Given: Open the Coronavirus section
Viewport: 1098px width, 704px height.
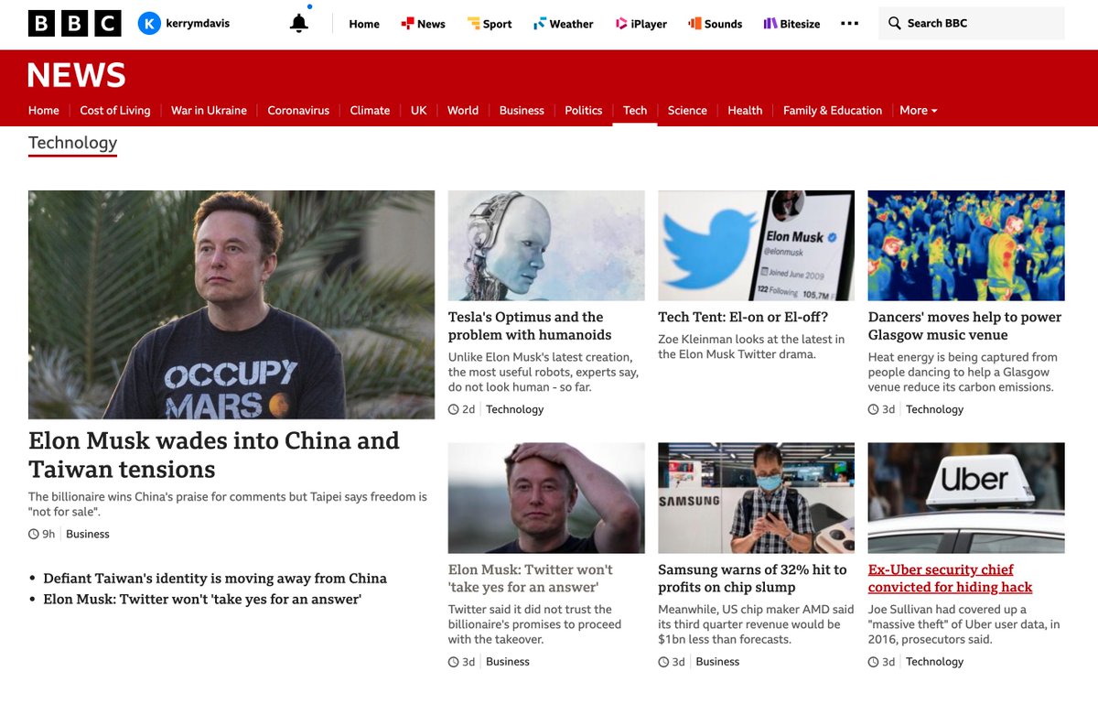Looking at the screenshot, I should click(x=298, y=110).
